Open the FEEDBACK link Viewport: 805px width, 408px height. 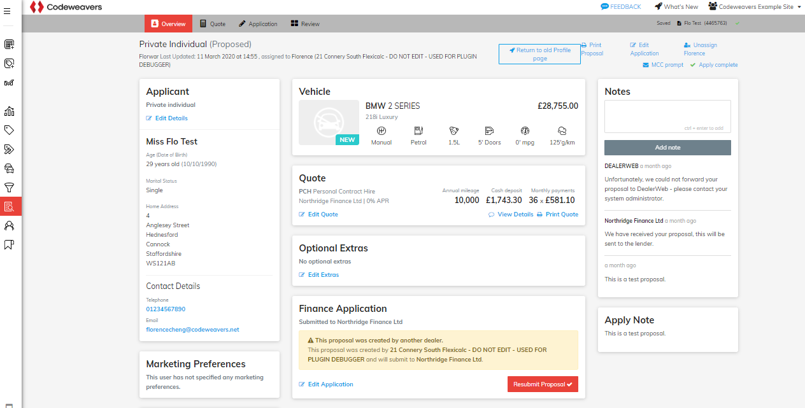pos(621,6)
